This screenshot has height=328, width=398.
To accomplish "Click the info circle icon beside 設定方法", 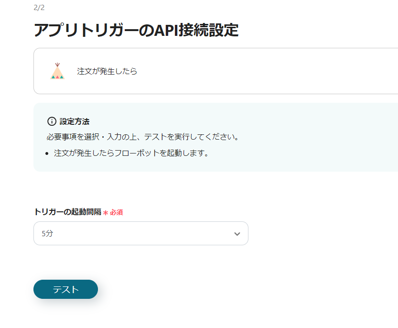I will (x=52, y=121).
